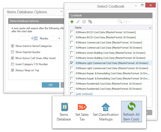Click the quote expiry number stepper arrows
161x132 pixels.
(35, 38)
